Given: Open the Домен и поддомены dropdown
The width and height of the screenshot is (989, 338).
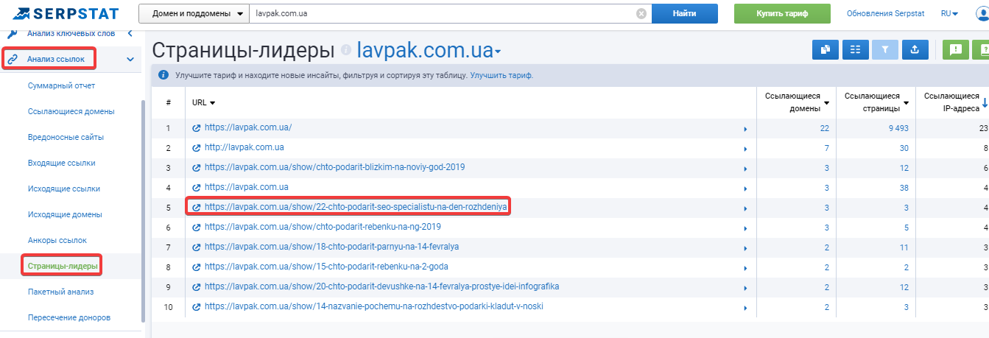Looking at the screenshot, I should click(x=193, y=13).
